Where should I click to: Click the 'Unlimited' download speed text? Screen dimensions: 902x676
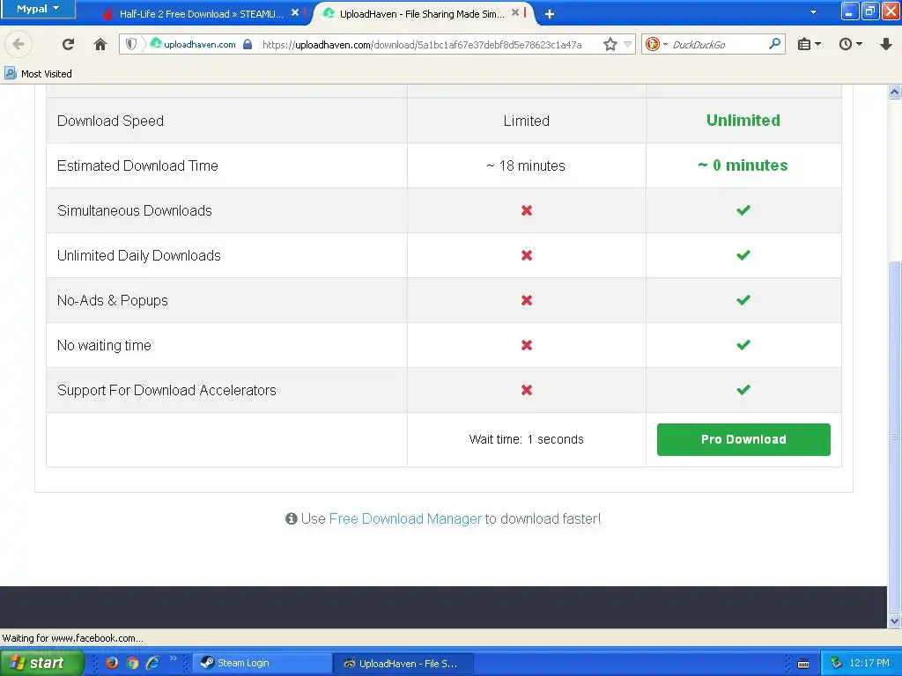pos(743,120)
